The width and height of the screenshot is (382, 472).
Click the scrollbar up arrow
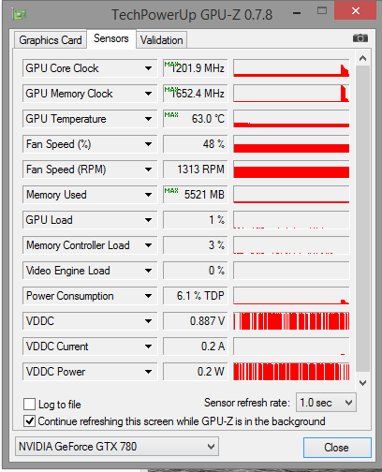point(362,58)
